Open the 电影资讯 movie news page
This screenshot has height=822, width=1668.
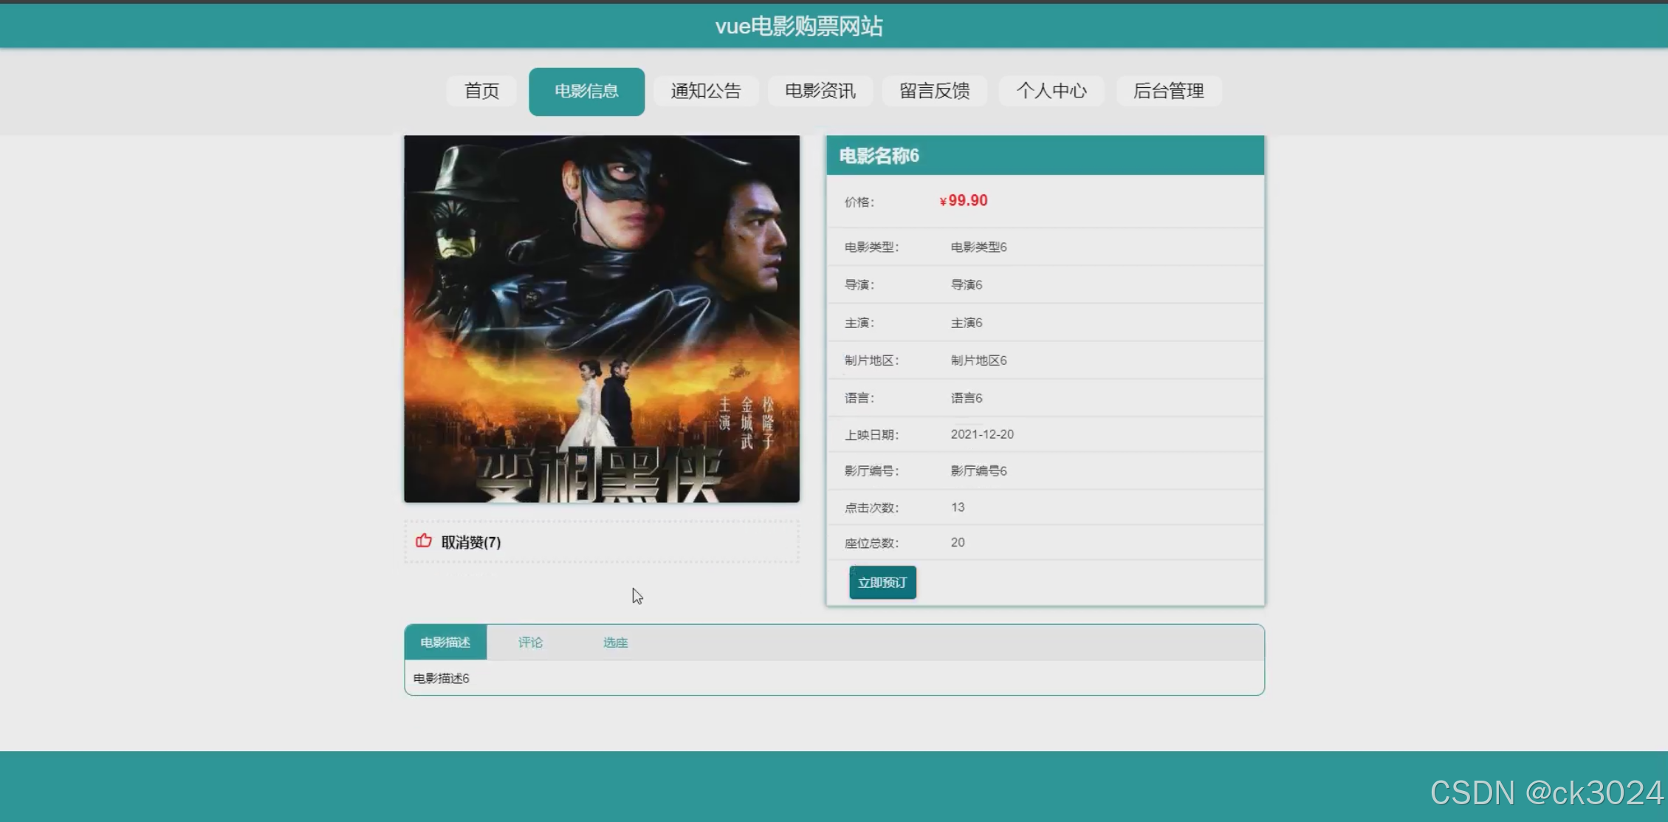(x=820, y=91)
